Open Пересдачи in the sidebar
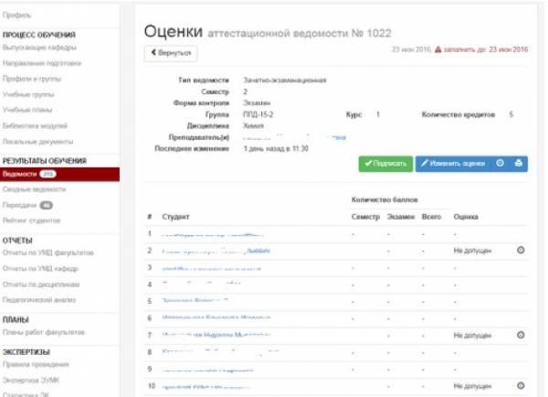 coord(19,205)
